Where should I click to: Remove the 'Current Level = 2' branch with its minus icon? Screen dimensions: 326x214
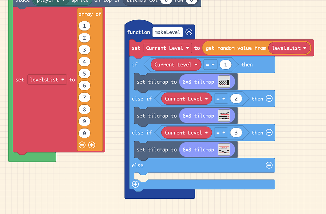269,99
